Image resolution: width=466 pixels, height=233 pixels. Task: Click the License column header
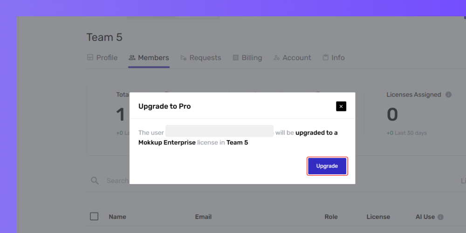tap(378, 217)
